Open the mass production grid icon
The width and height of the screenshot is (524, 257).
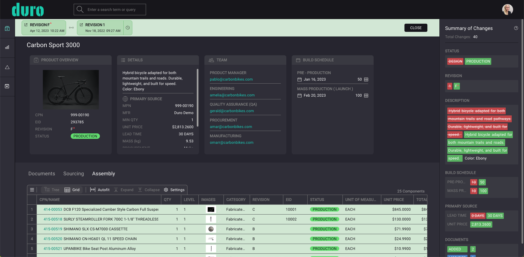[x=366, y=96]
